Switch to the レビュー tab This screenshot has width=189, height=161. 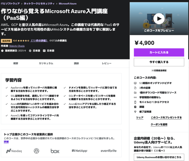[107, 63]
